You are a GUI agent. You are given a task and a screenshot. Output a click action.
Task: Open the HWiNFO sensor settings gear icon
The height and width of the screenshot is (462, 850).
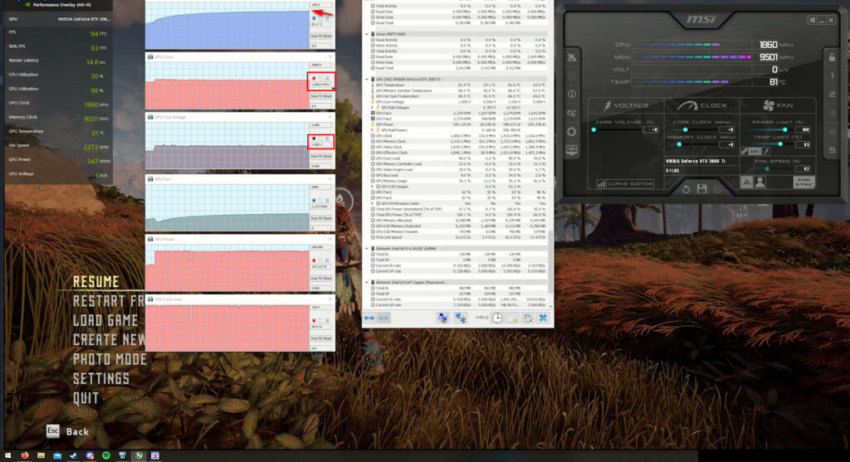tap(527, 318)
